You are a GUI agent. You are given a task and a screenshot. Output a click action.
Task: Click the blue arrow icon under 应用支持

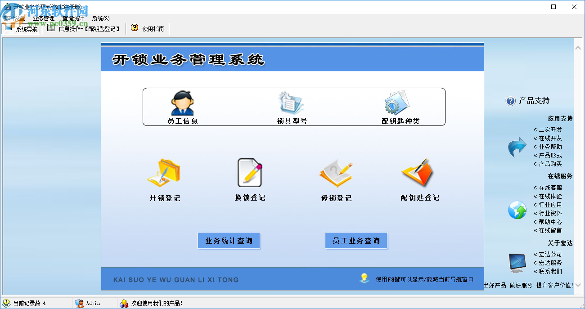tap(517, 147)
